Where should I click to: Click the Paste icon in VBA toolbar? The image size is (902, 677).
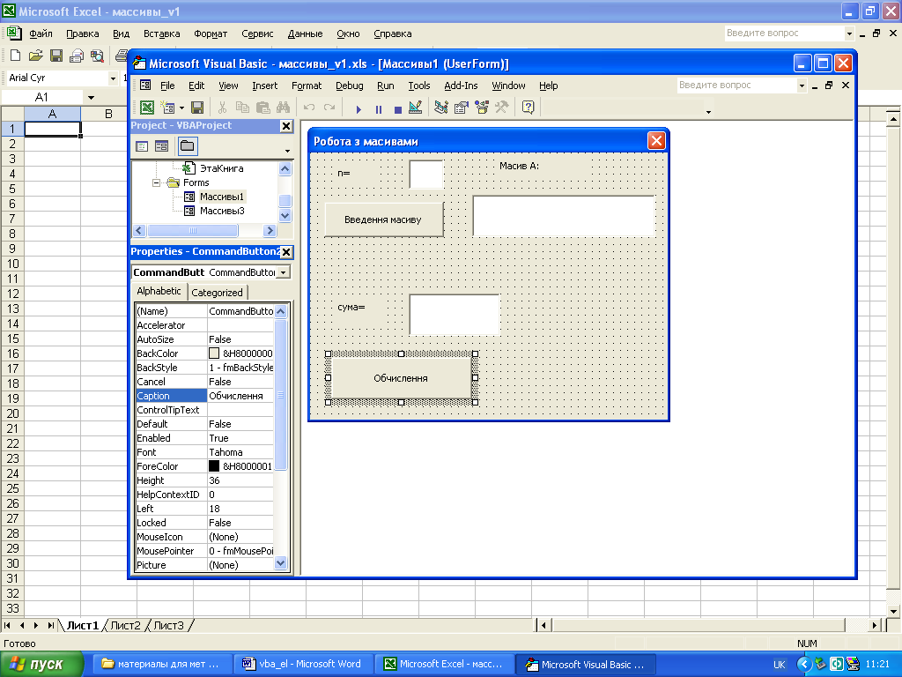tap(262, 107)
